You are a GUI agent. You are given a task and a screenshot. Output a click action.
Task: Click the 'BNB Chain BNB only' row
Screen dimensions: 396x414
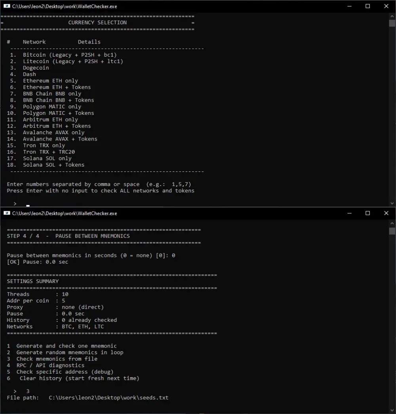46,94
